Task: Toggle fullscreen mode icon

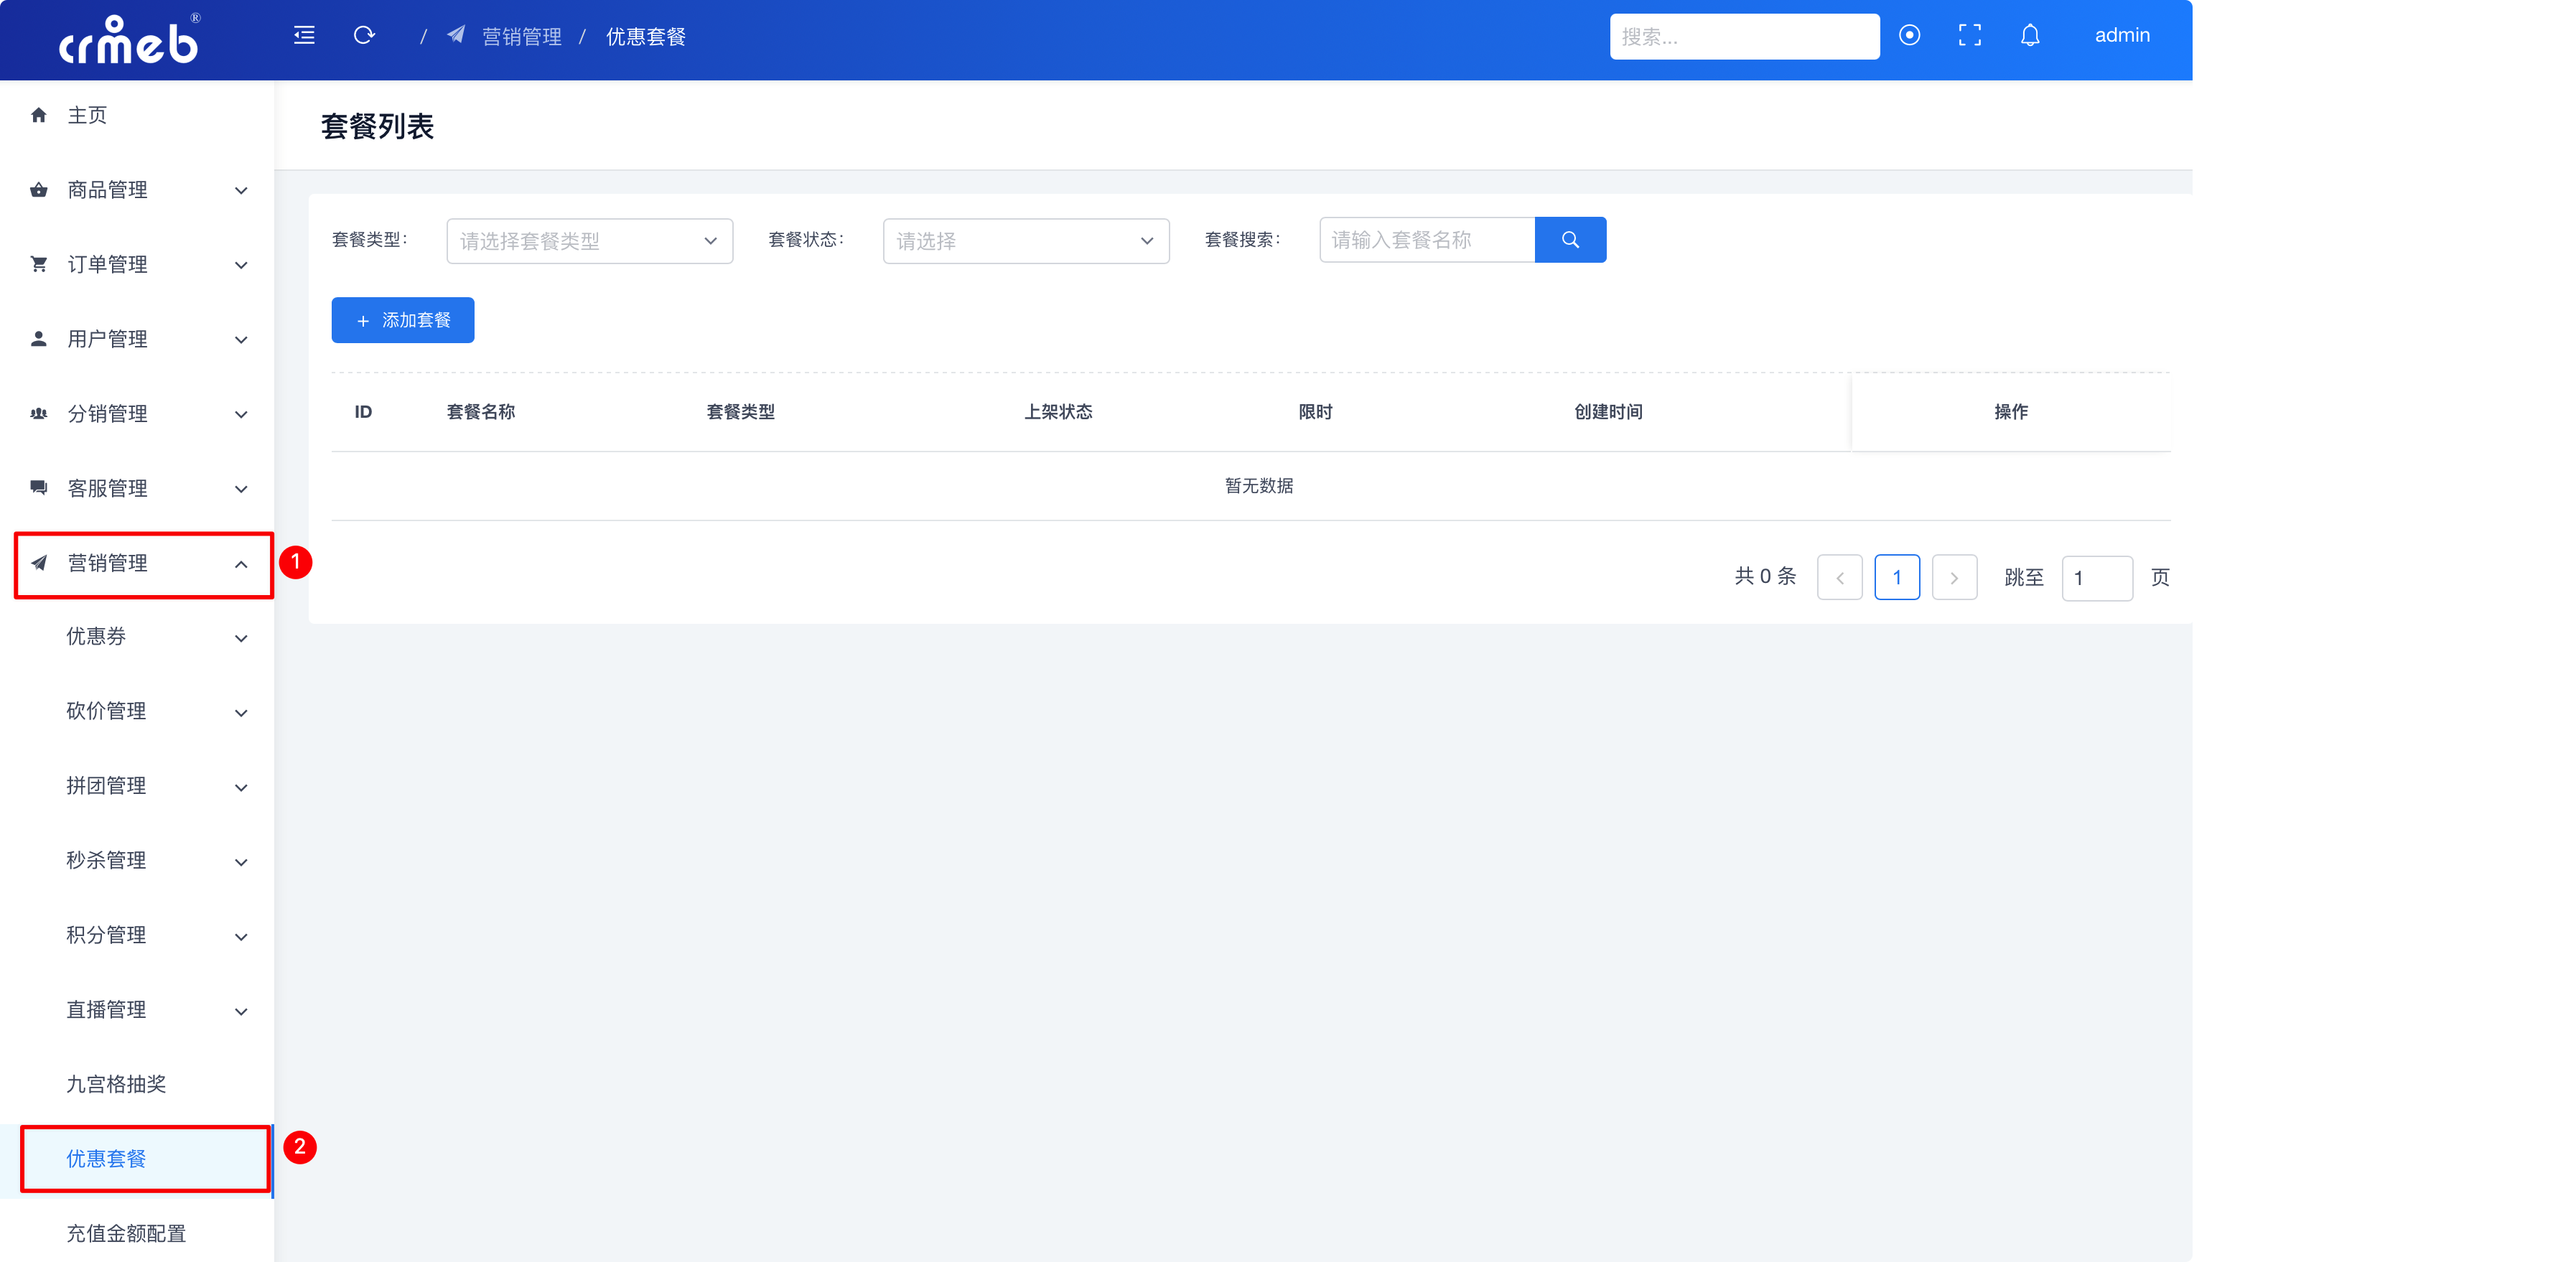Action: 1969,35
